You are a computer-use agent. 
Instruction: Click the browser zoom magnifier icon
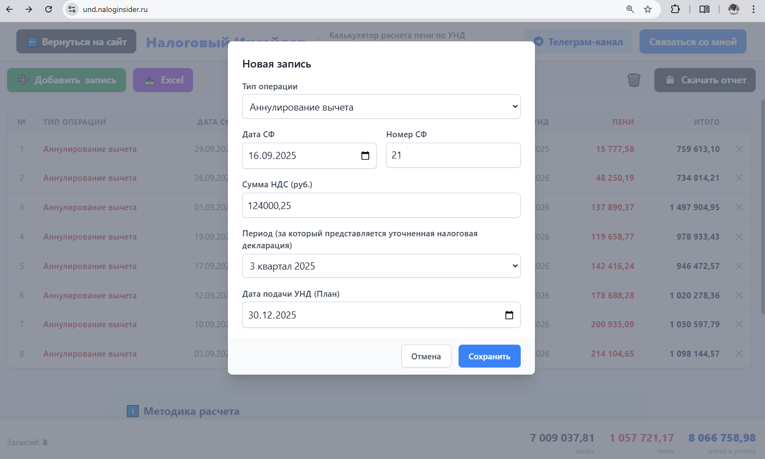[x=630, y=9]
